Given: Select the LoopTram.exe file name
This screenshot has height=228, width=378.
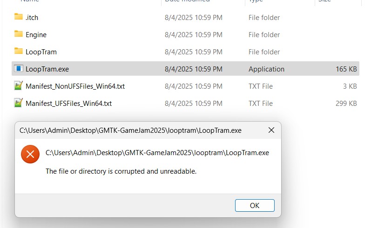Looking at the screenshot, I should click(47, 69).
